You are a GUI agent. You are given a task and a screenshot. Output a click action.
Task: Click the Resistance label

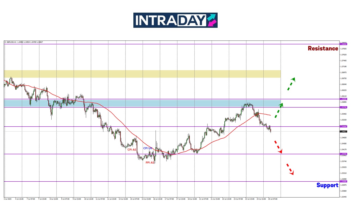coord(323,49)
